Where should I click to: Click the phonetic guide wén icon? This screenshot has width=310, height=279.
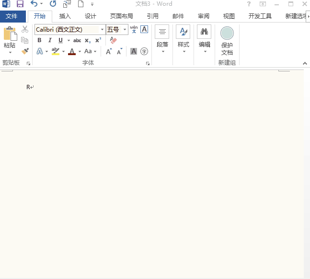[x=134, y=29]
